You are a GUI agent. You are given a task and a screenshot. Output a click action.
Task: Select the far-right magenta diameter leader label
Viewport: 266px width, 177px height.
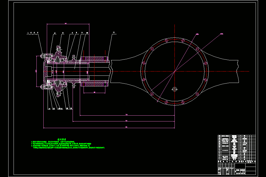click(222, 34)
